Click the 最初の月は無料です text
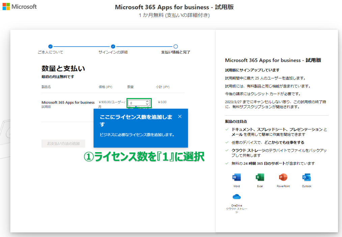 point(58,77)
